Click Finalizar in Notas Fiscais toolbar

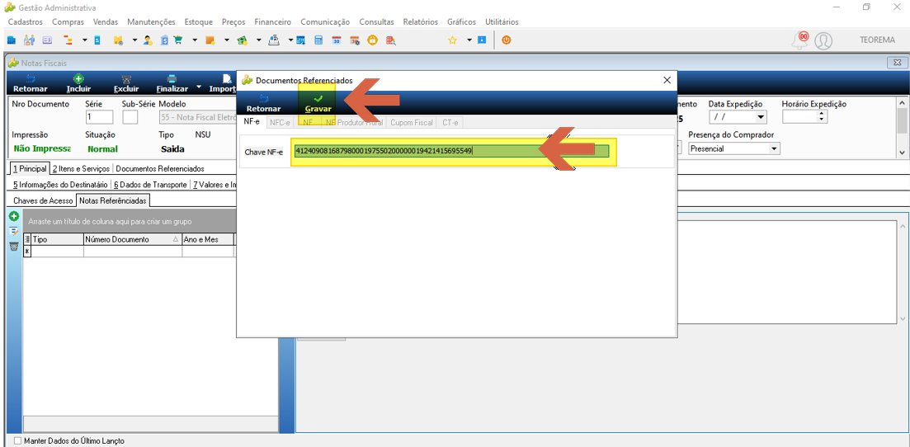172,83
